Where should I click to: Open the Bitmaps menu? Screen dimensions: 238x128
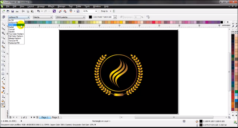click(x=61, y=6)
